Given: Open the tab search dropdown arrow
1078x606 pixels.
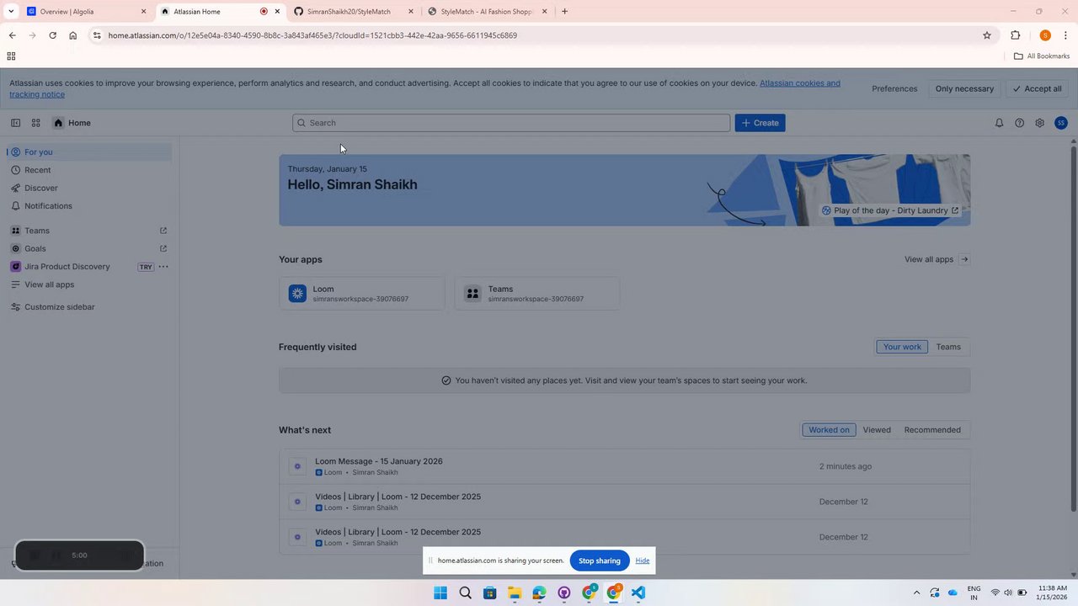Looking at the screenshot, I should 11,12.
